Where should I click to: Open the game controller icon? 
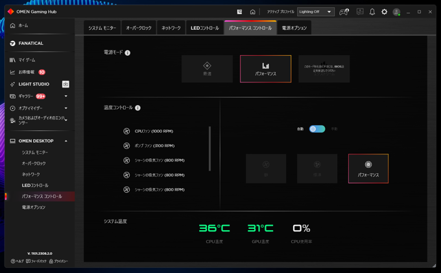(344, 12)
